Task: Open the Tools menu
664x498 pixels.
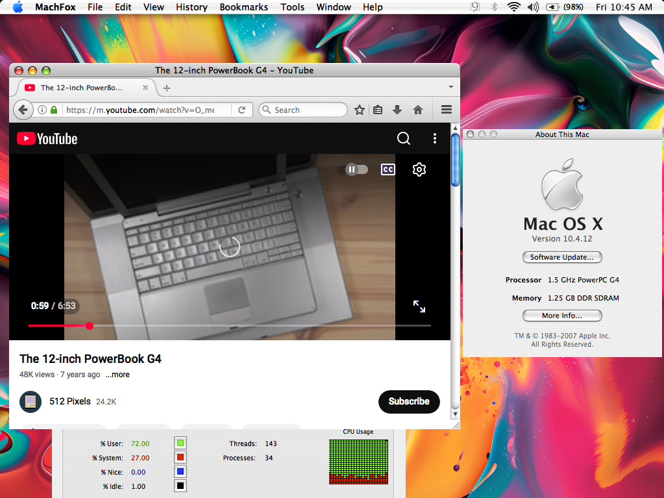Action: [293, 7]
